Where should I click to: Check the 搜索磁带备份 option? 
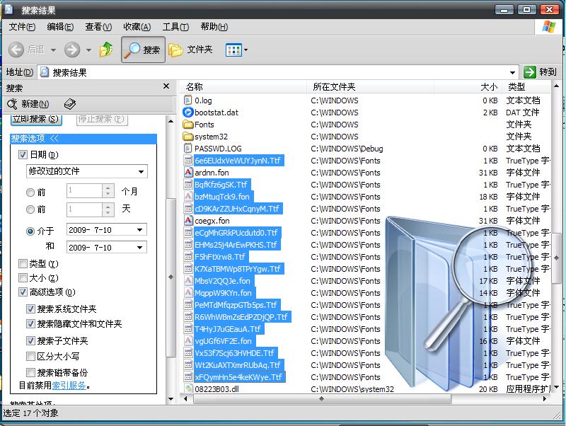coord(30,372)
